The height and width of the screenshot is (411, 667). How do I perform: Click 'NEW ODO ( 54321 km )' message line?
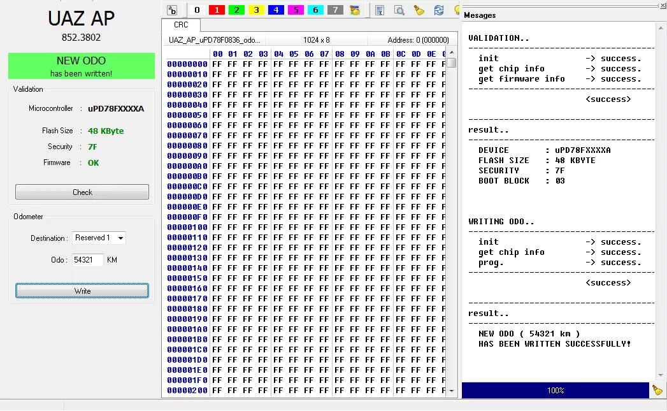point(529,333)
